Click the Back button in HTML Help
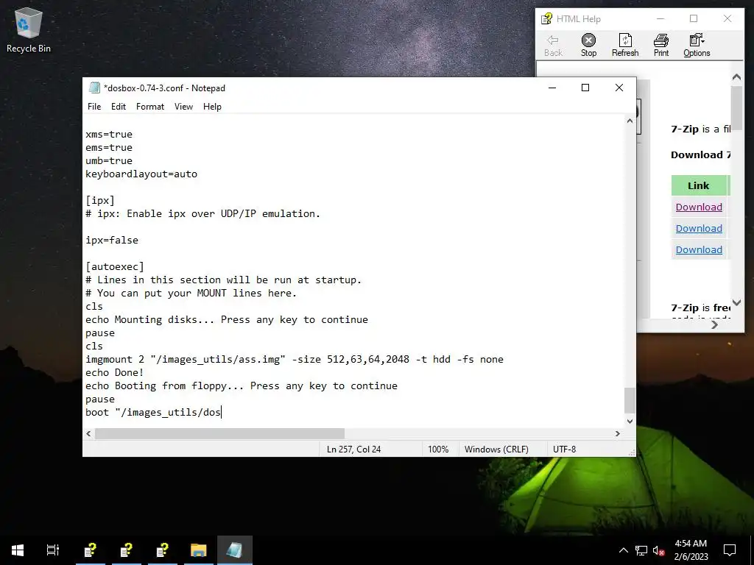The height and width of the screenshot is (565, 754). (553, 46)
